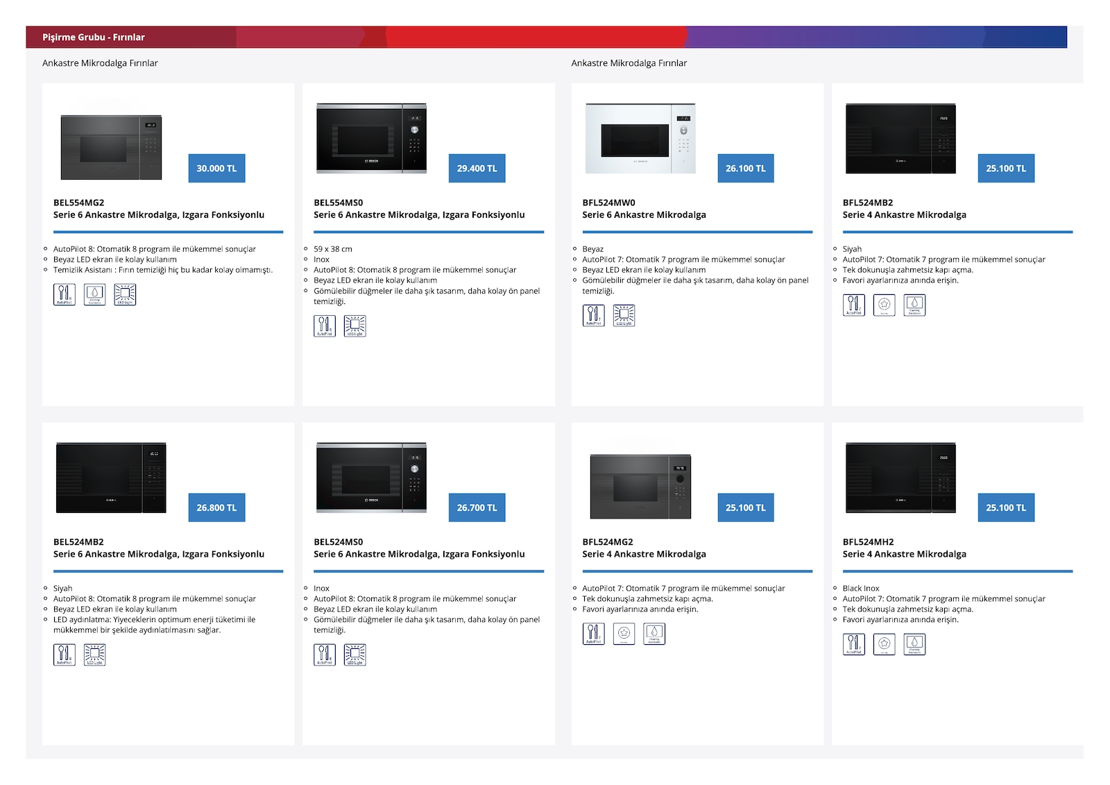Image resolution: width=1110 pixels, height=785 pixels.
Task: Click the "LED aydınlatma" bullet in BEL524MB2
Action: pos(154,625)
